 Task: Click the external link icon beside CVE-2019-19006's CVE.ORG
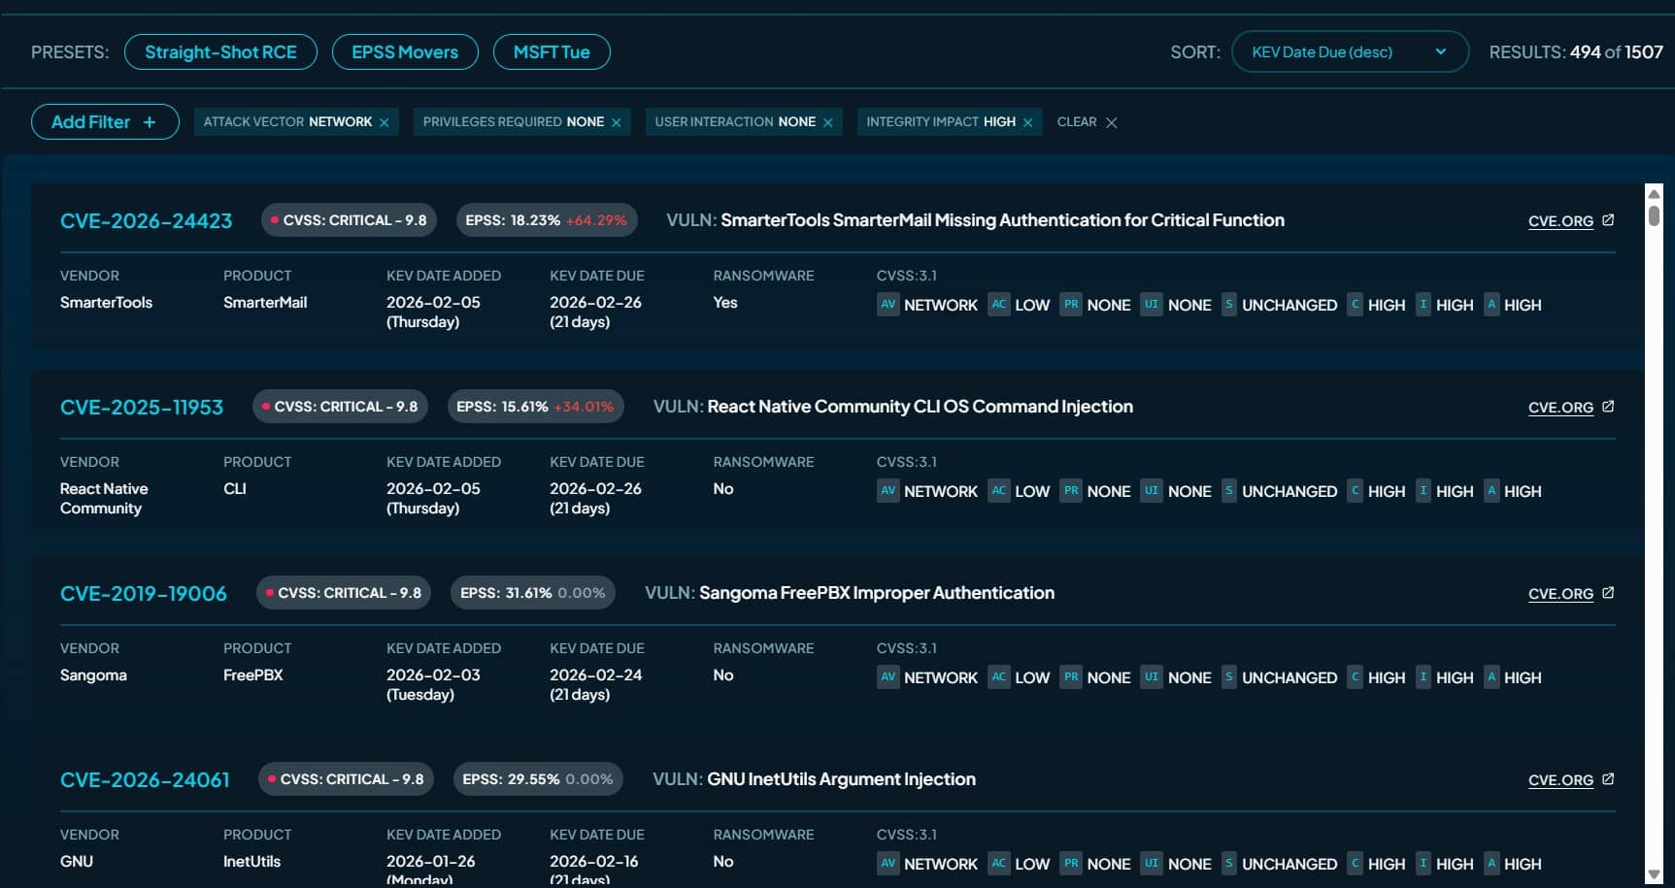(x=1610, y=593)
